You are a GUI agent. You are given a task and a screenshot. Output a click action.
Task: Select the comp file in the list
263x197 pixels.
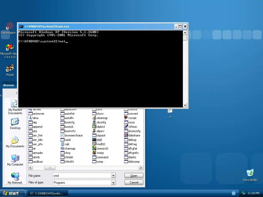click(98, 162)
